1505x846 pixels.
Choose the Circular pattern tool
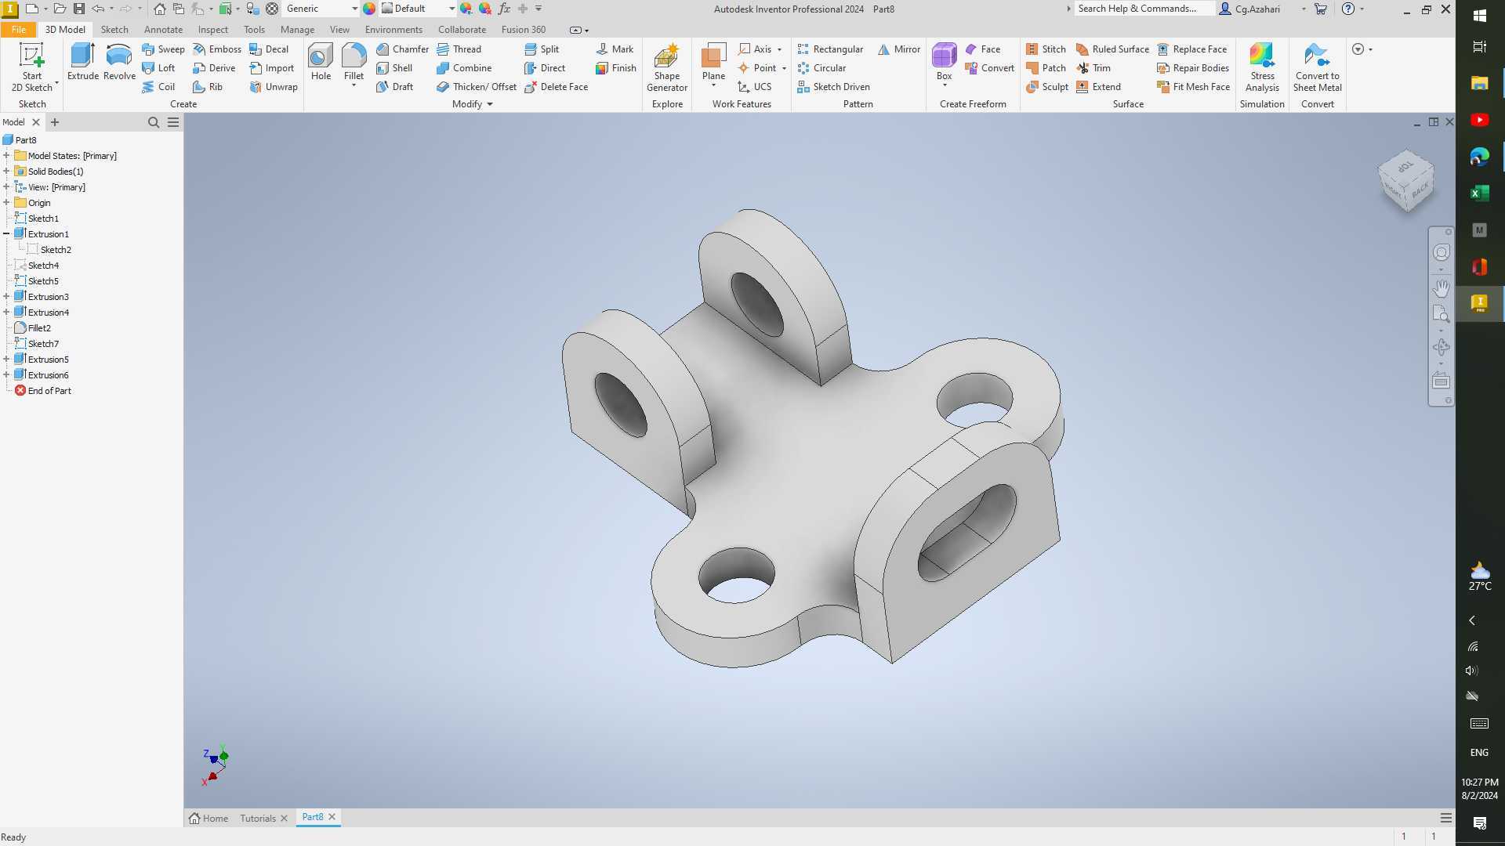[x=821, y=68]
